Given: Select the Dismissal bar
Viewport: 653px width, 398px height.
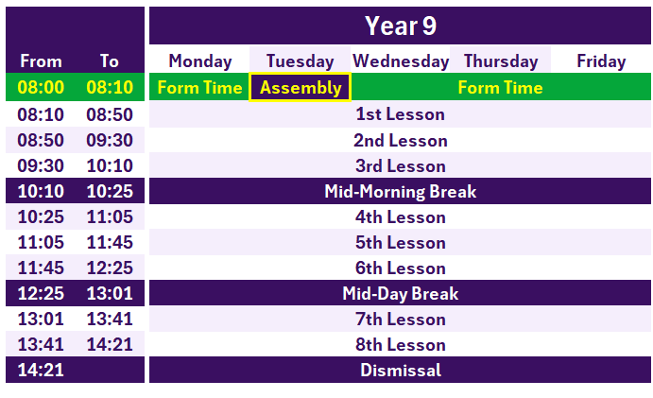Looking at the screenshot, I should 400,371.
